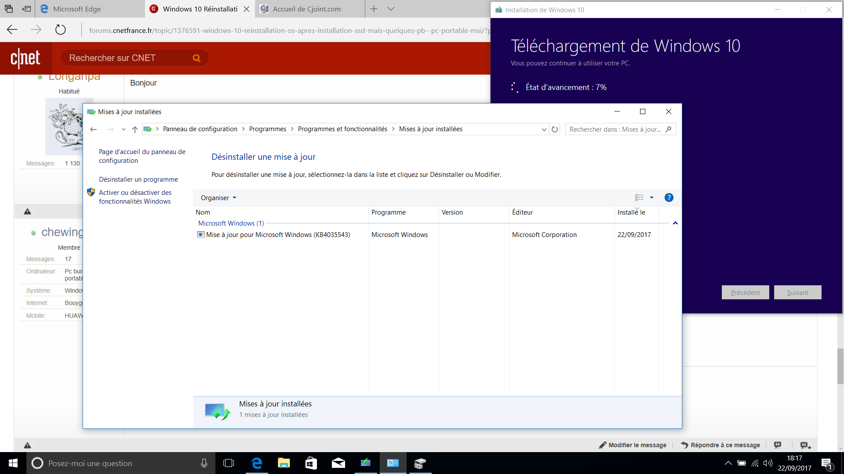Click Programmes breadcrumb
Screen dimensions: 844x474
point(267,129)
